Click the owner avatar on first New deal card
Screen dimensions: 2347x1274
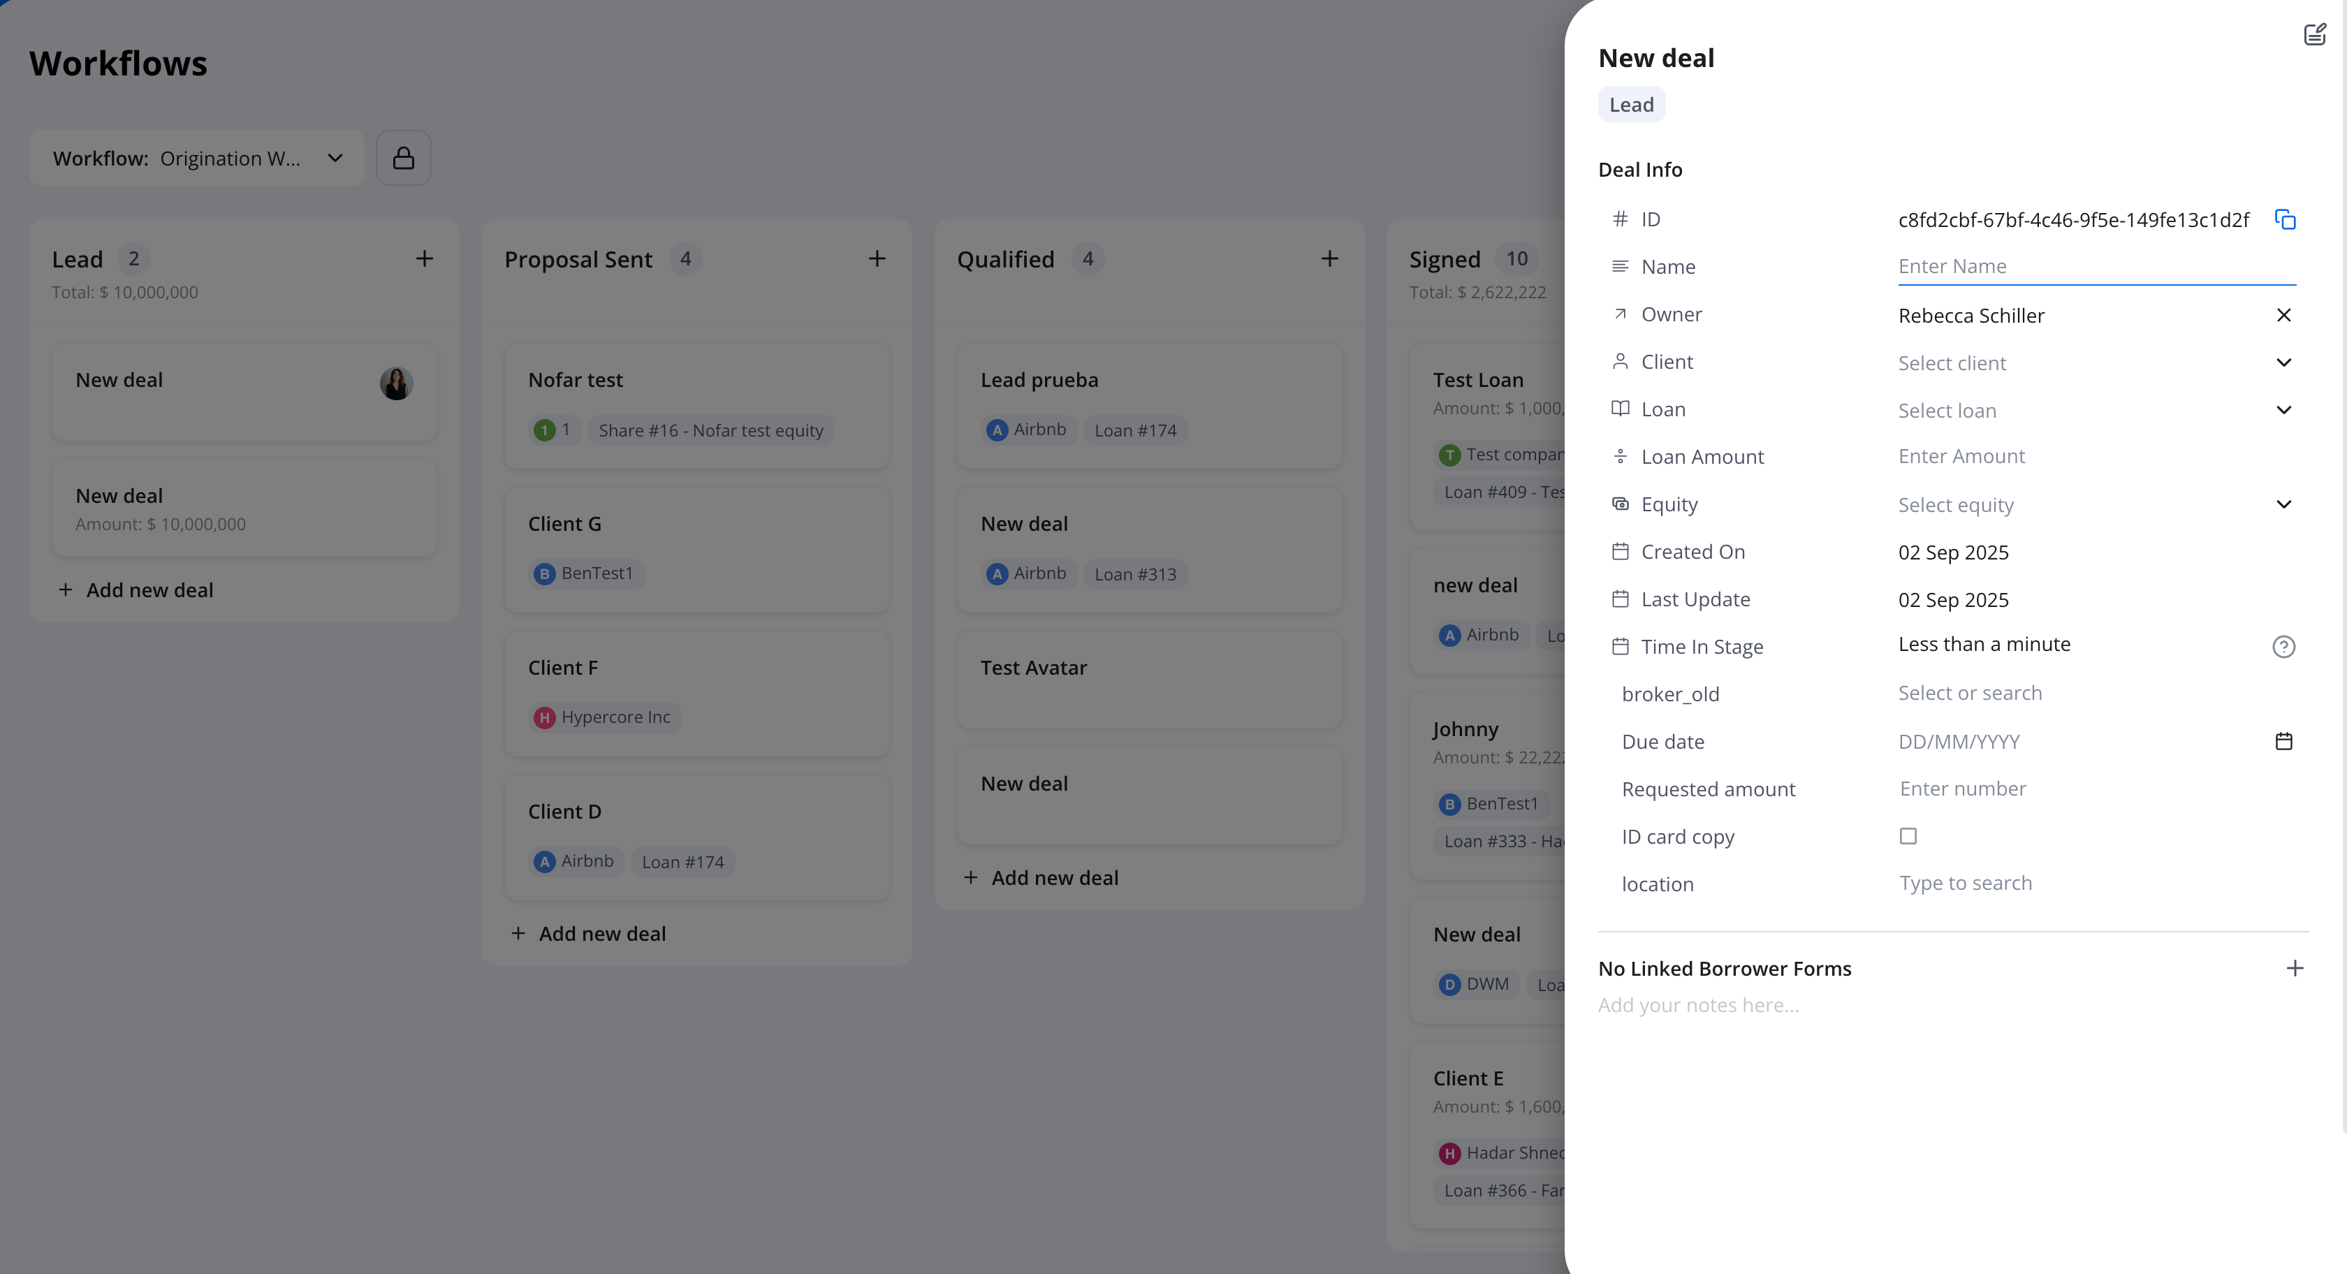coord(396,383)
